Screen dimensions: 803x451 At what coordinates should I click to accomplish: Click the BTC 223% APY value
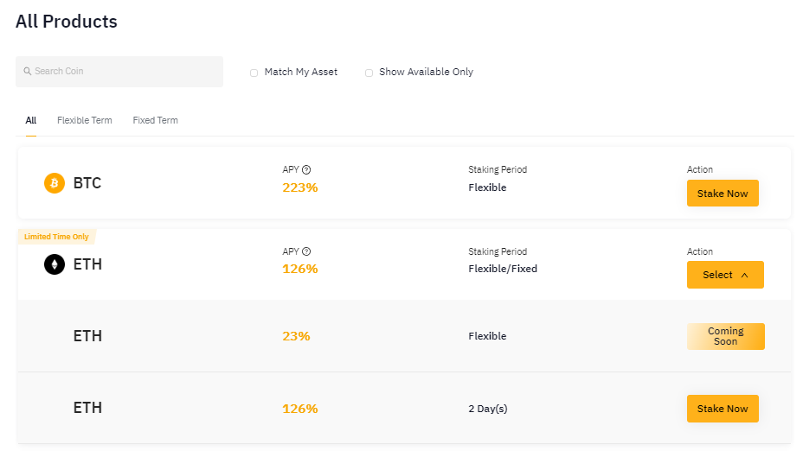300,187
